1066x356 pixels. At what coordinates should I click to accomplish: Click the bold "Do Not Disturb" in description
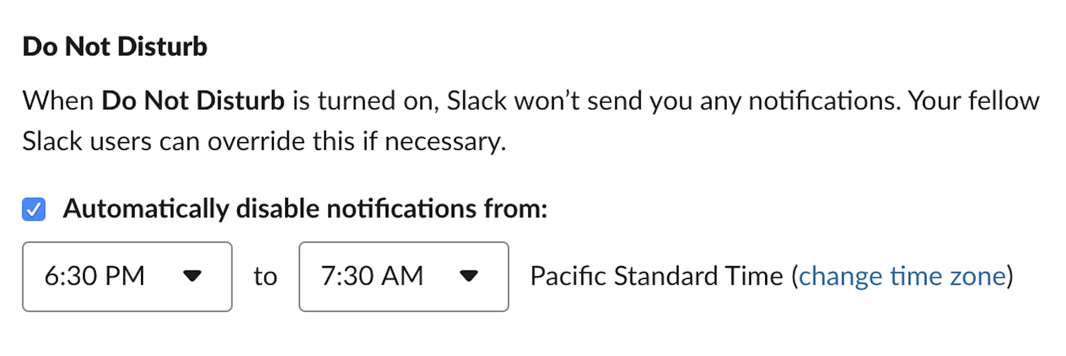click(x=193, y=100)
